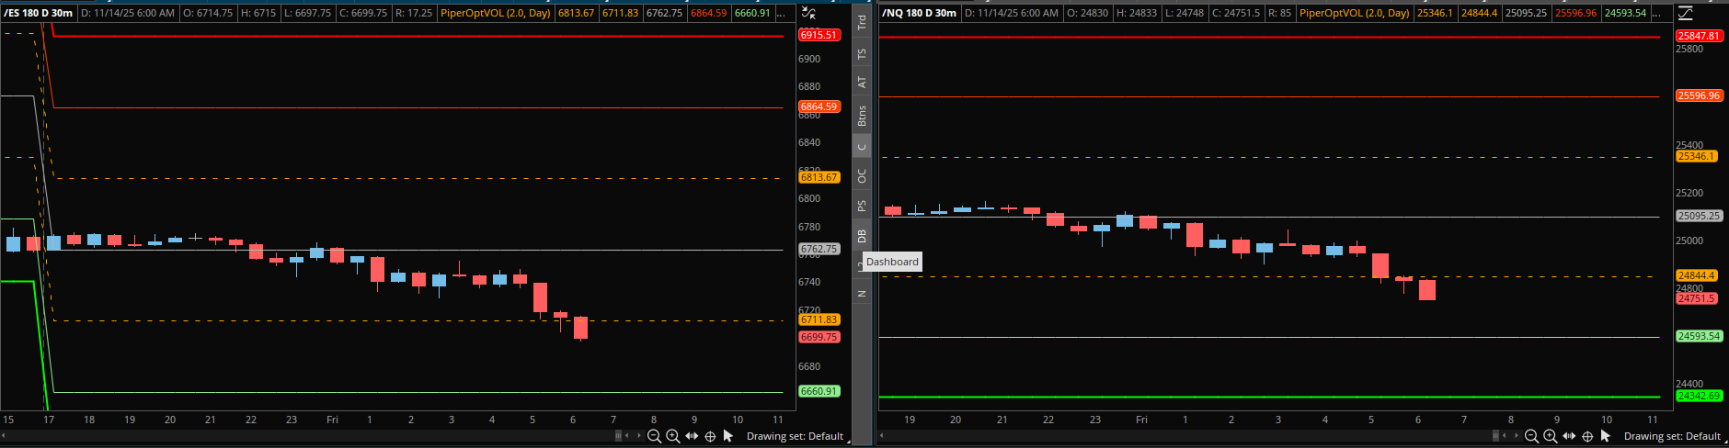Open the Trd side panel tab
The height and width of the screenshot is (448, 1729).
862,22
